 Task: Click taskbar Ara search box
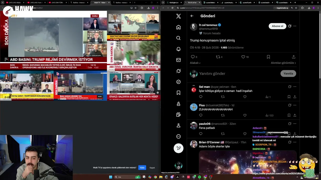128,177
